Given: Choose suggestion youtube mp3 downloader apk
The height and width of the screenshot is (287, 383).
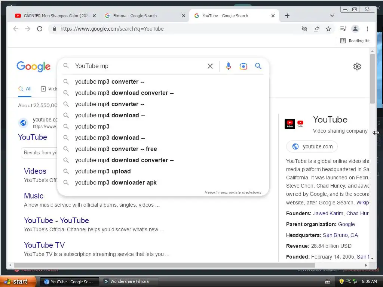Looking at the screenshot, I should click(163, 182).
